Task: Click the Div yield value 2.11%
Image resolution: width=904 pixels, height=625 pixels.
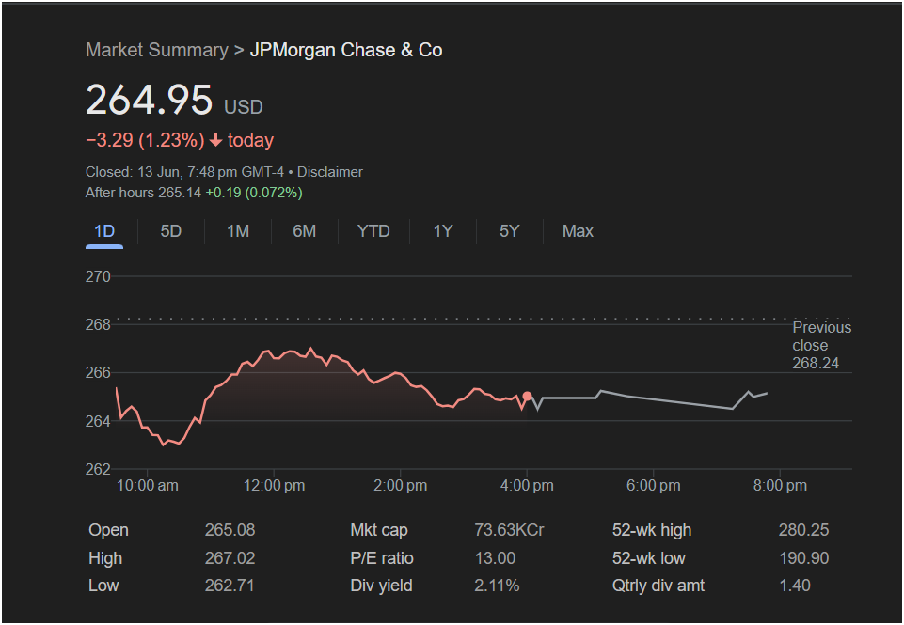Action: coord(497,586)
